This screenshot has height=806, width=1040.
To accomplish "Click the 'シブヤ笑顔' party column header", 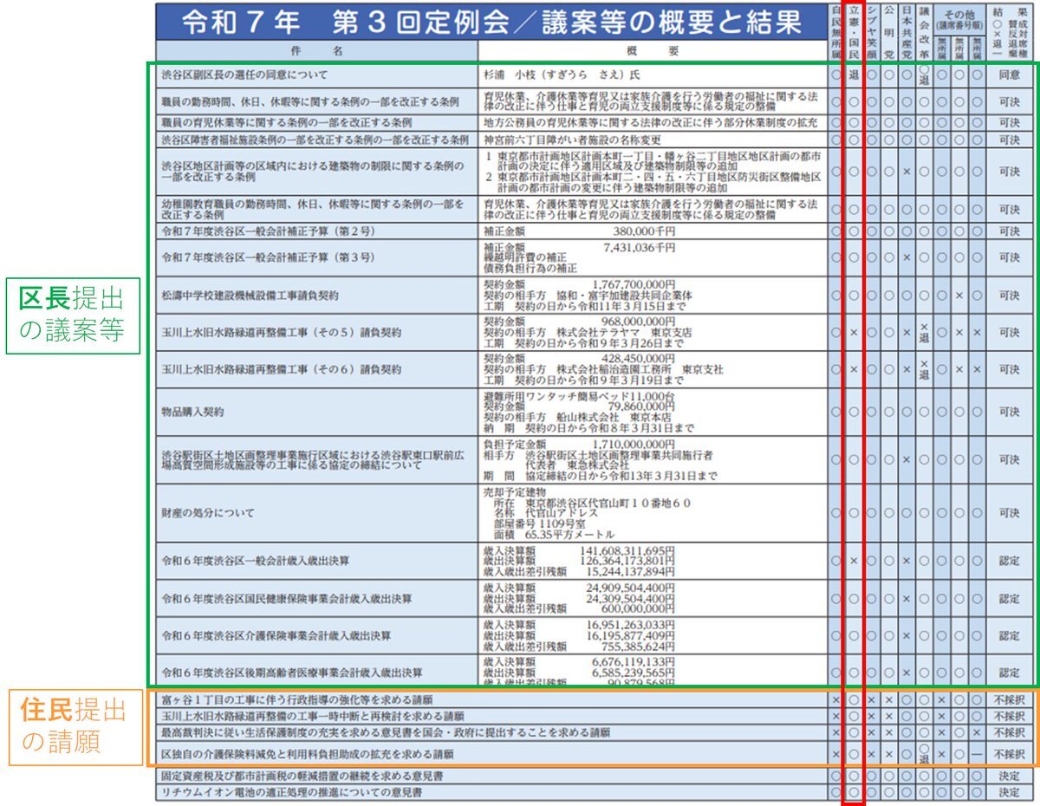I will (871, 32).
